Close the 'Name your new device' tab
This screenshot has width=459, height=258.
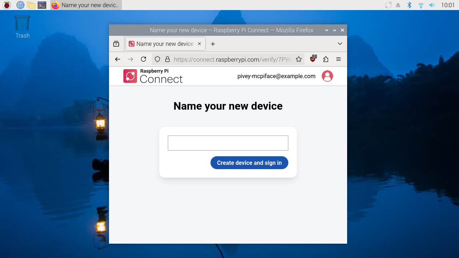199,44
